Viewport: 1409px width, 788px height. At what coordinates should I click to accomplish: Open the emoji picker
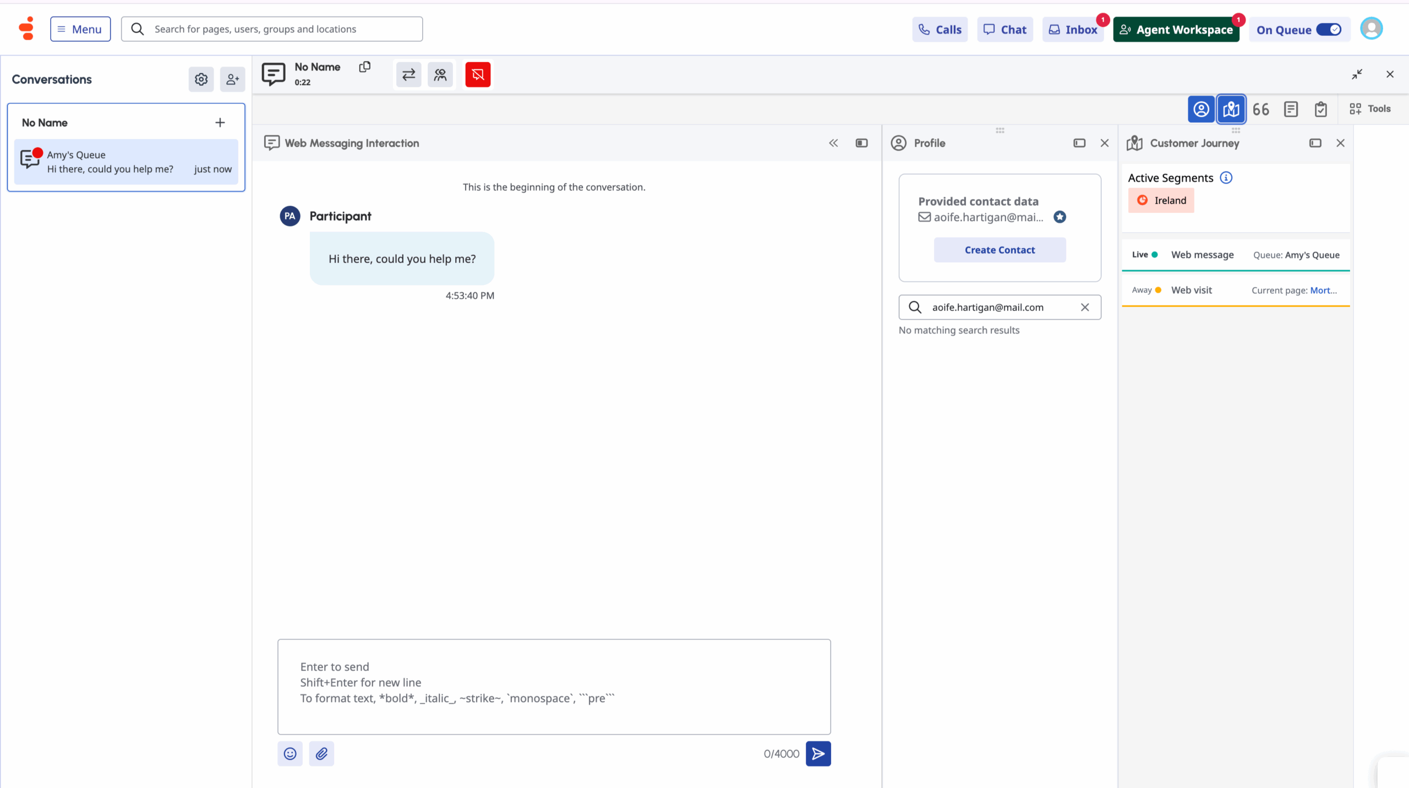[x=290, y=753]
